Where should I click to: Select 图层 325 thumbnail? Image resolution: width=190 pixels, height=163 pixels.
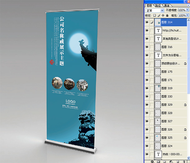[x=158, y=138]
